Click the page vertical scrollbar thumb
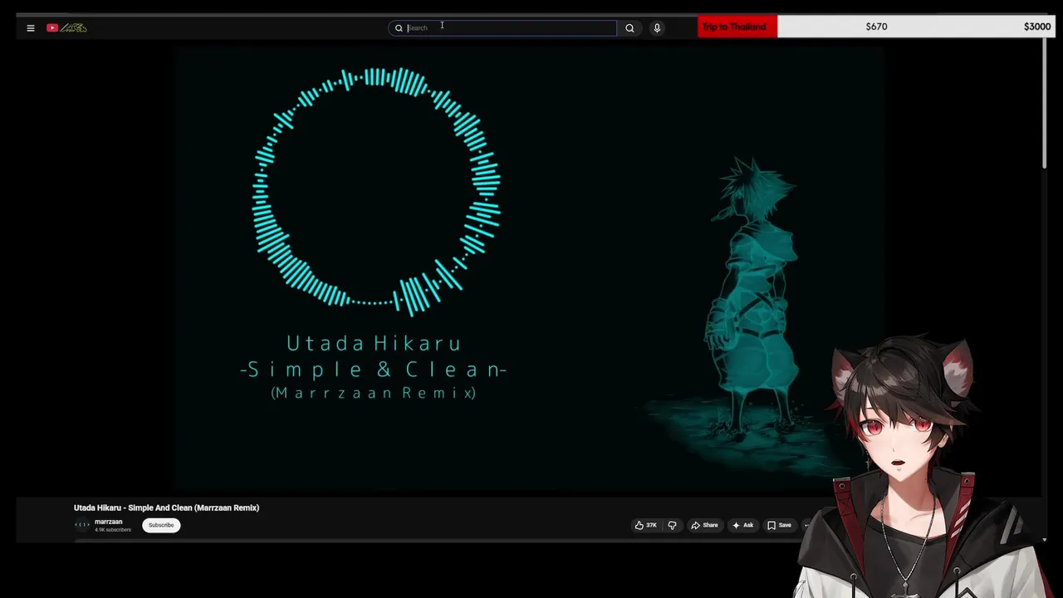The height and width of the screenshot is (598, 1063). [1045, 104]
